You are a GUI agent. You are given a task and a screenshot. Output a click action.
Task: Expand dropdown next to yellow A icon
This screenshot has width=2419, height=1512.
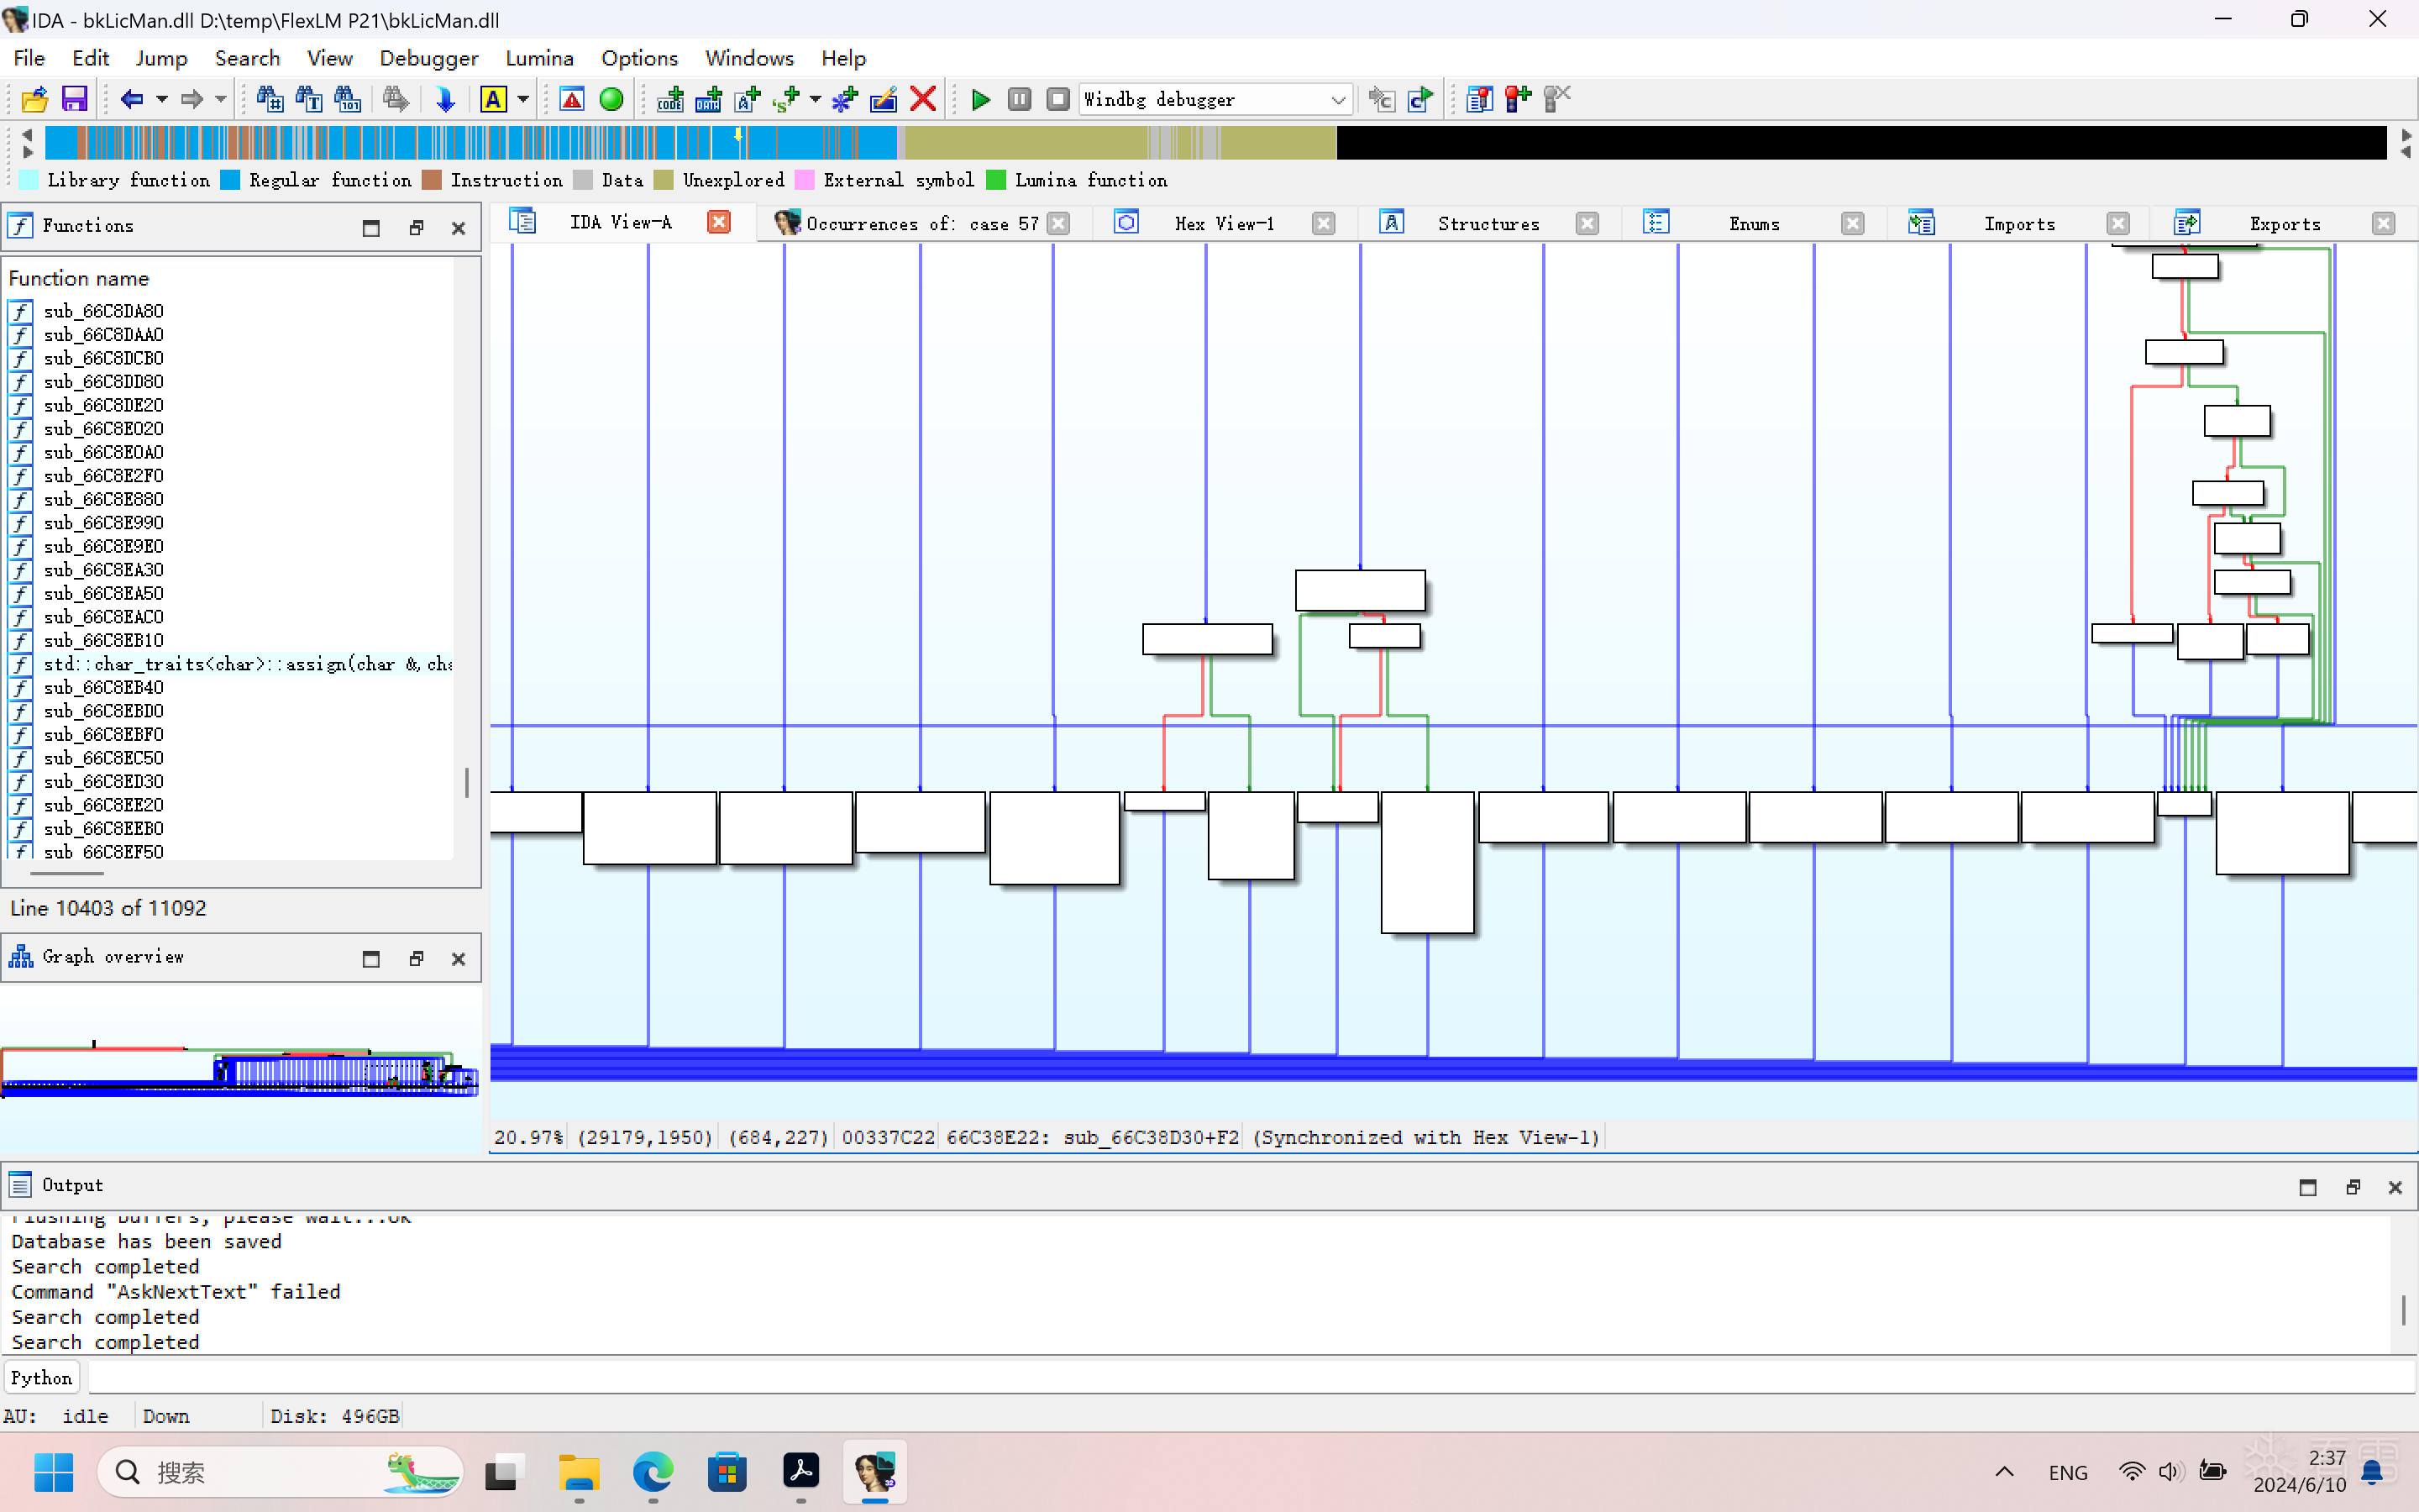522,99
